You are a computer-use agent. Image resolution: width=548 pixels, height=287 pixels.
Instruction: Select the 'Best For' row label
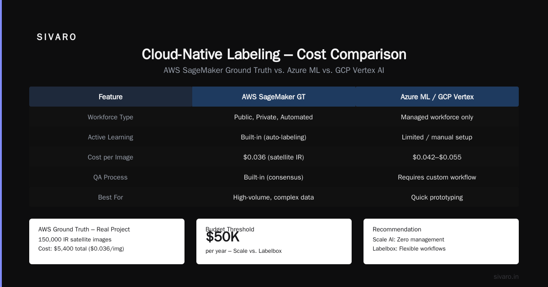pyautogui.click(x=111, y=197)
